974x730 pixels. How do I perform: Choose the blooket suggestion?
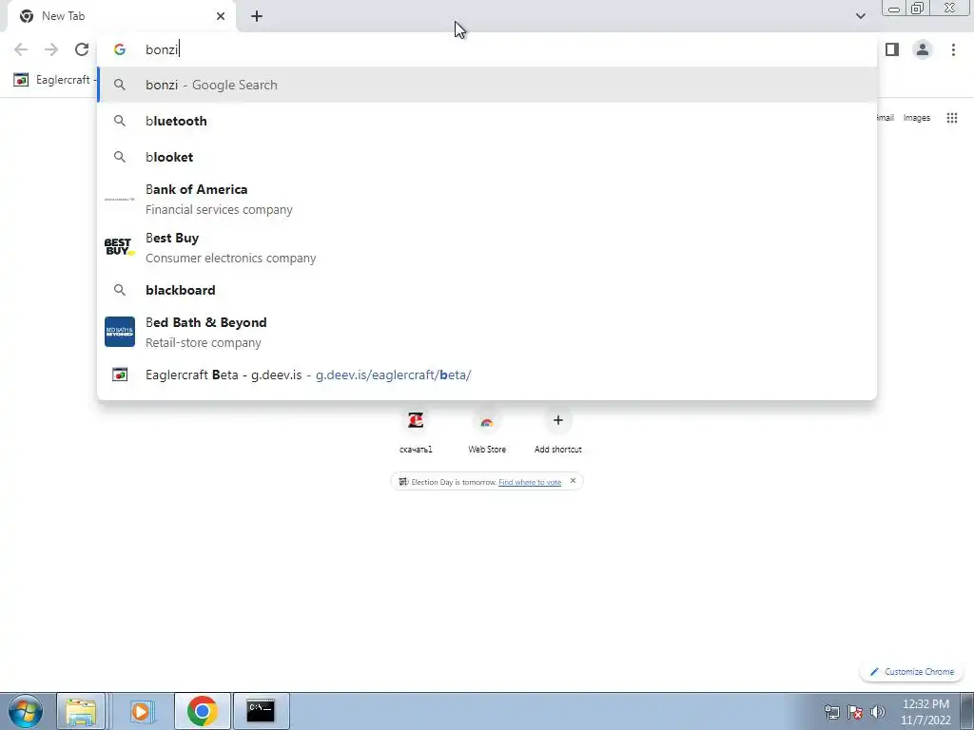[487, 157]
